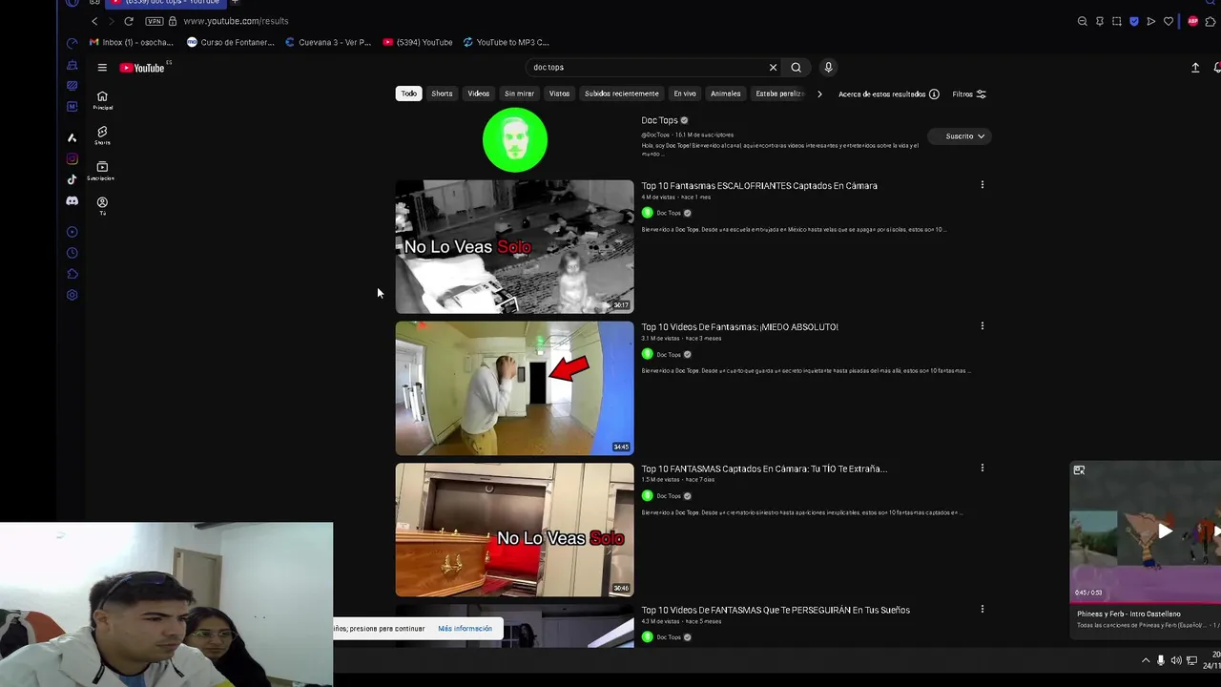Open Curso de Fontaner bookmark

pyautogui.click(x=231, y=42)
